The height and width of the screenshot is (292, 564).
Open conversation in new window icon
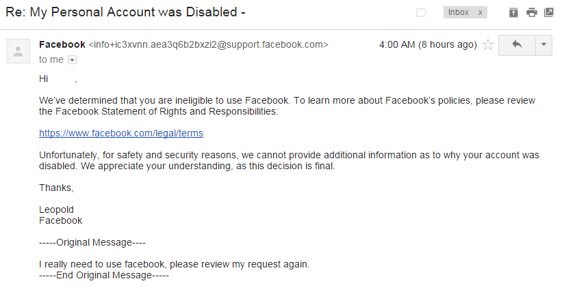click(549, 12)
